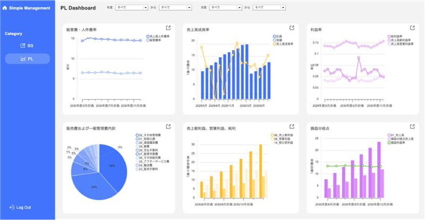The width and height of the screenshot is (425, 220).
Task: Open 販売費および一般管理費内訳 pie chart expand icon
Action: pos(168,126)
